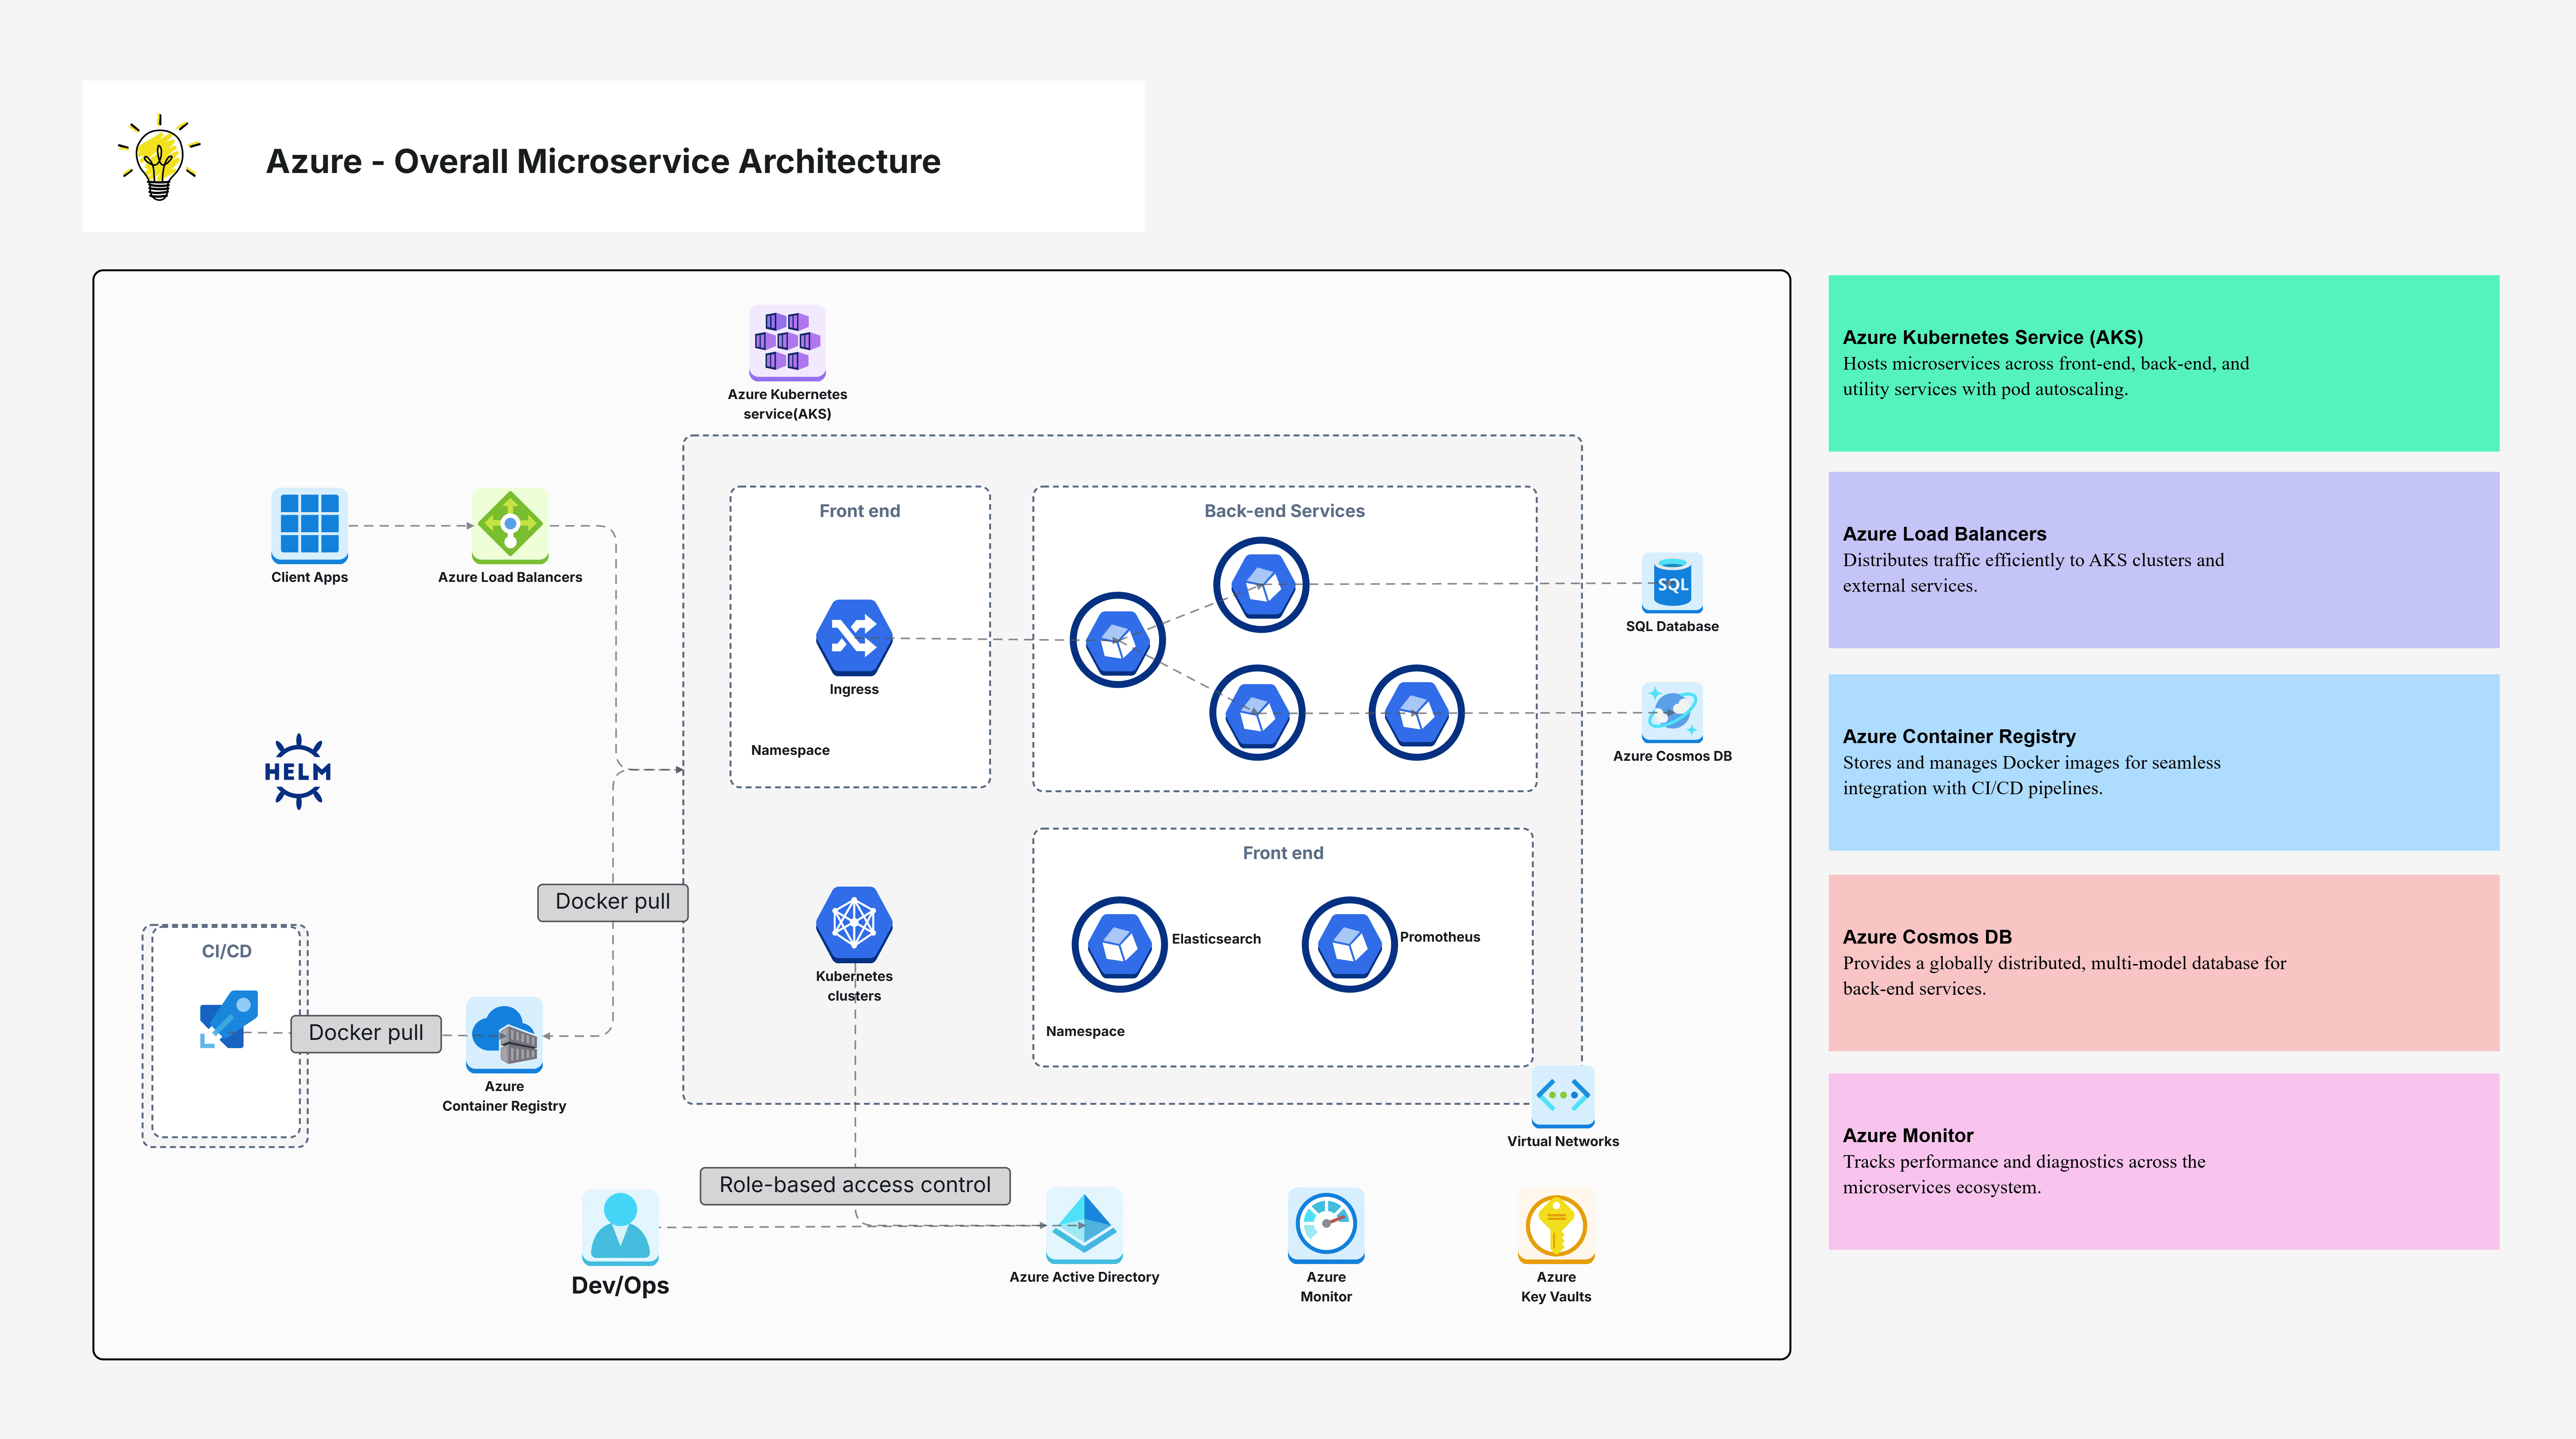The height and width of the screenshot is (1439, 2576).
Task: Select the Namespace label under Ingress
Action: point(790,750)
